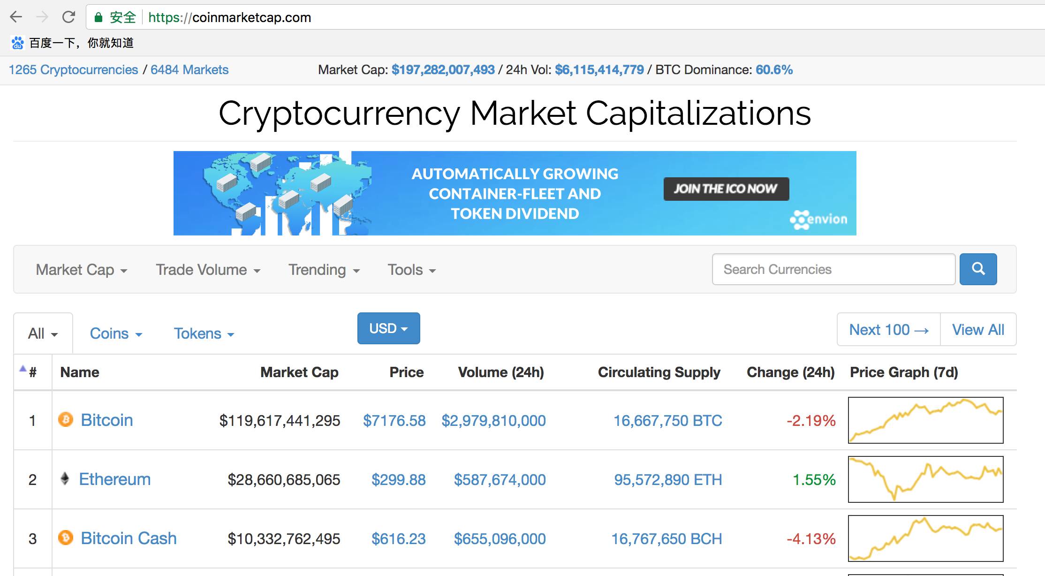Click the blue search magnifier button
1045x576 pixels.
click(x=978, y=269)
